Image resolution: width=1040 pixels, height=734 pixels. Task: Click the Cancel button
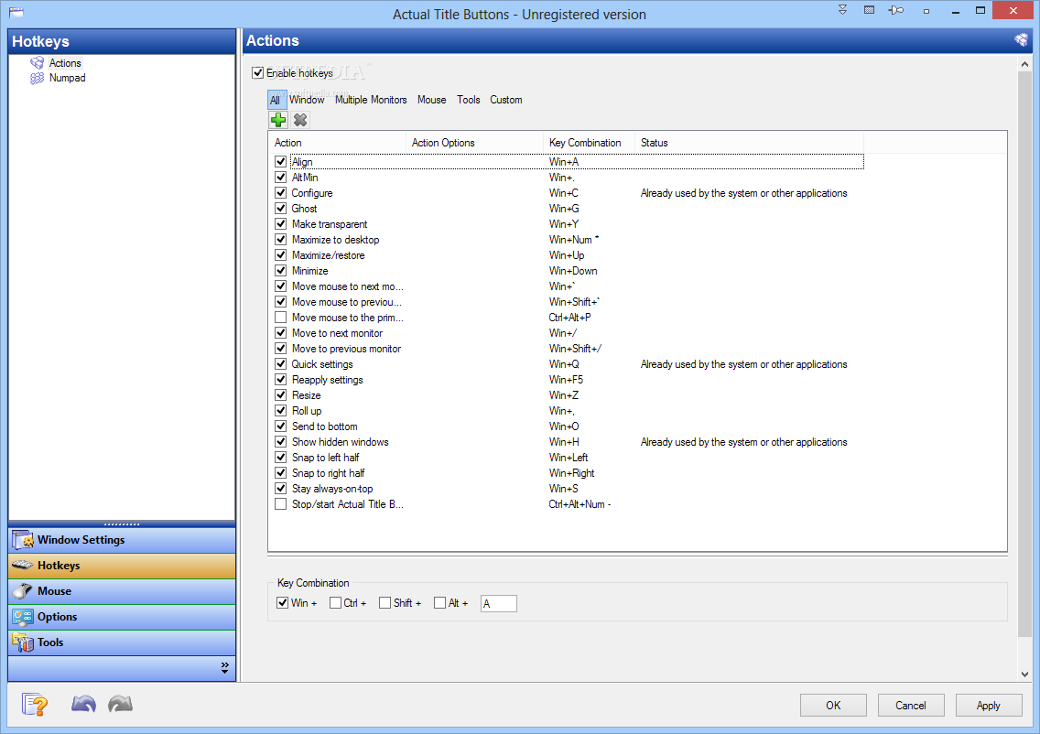(911, 706)
